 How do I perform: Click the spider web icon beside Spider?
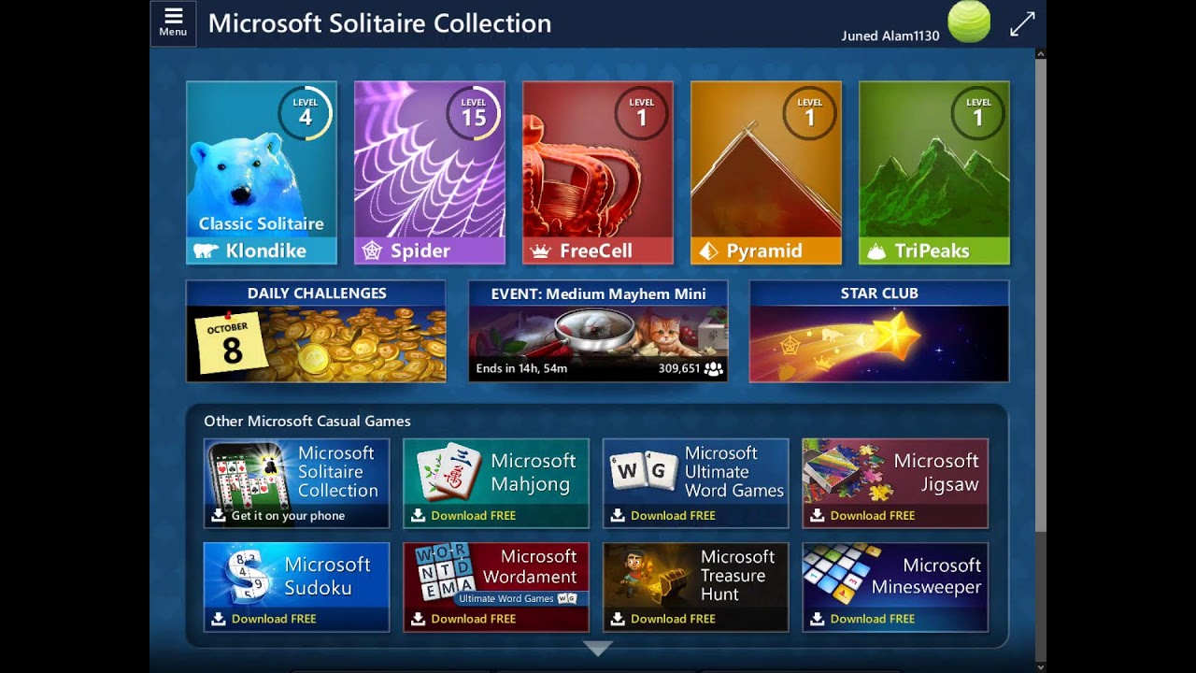click(x=372, y=251)
